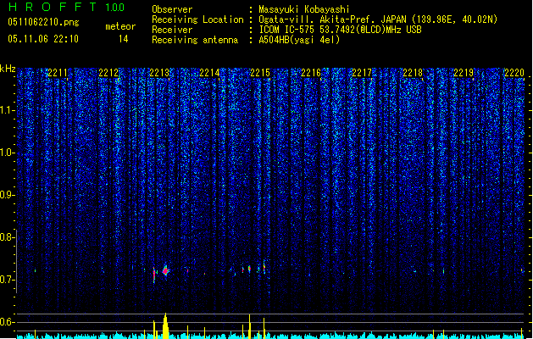533x339 pixels.
Task: Click the 'meteor' label
Action: [120, 26]
